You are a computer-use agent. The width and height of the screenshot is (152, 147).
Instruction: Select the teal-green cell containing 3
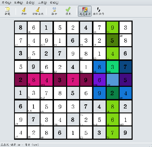pyautogui.click(x=112, y=67)
